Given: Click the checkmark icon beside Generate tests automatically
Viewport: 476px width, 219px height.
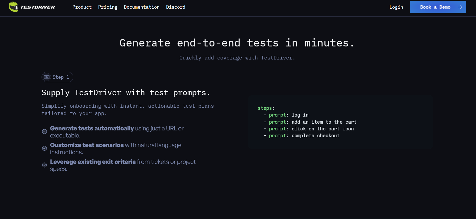Looking at the screenshot, I should pyautogui.click(x=44, y=131).
